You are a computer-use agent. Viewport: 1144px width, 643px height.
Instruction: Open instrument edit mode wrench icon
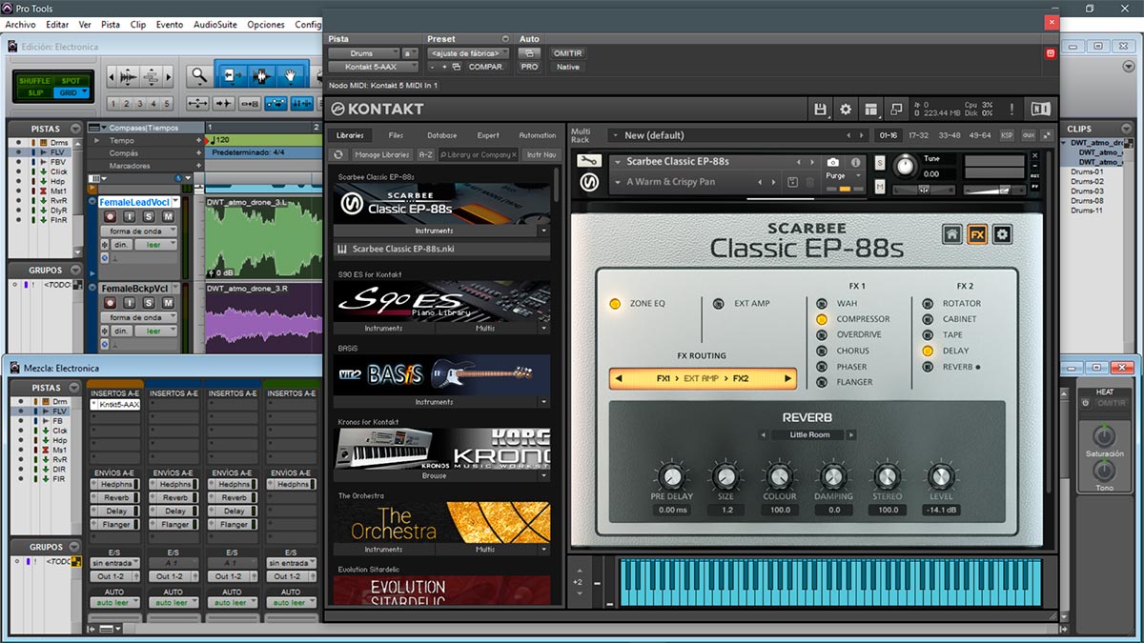(588, 161)
